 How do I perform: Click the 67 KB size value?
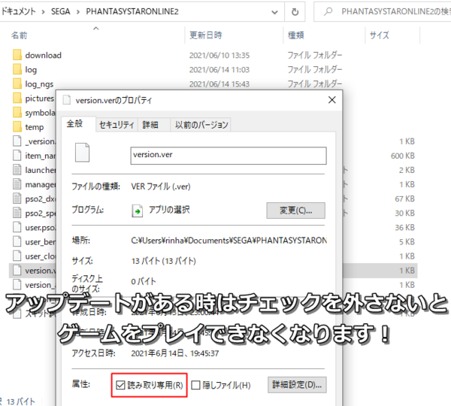coord(404,198)
